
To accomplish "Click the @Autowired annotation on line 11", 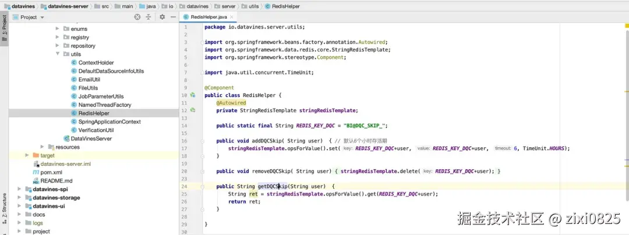I will click(x=231, y=103).
